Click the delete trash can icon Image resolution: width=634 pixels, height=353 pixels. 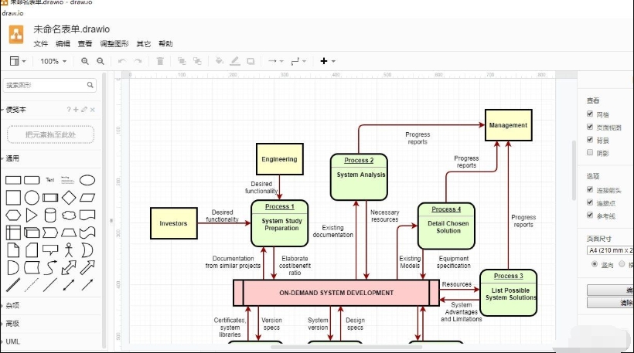click(x=160, y=61)
